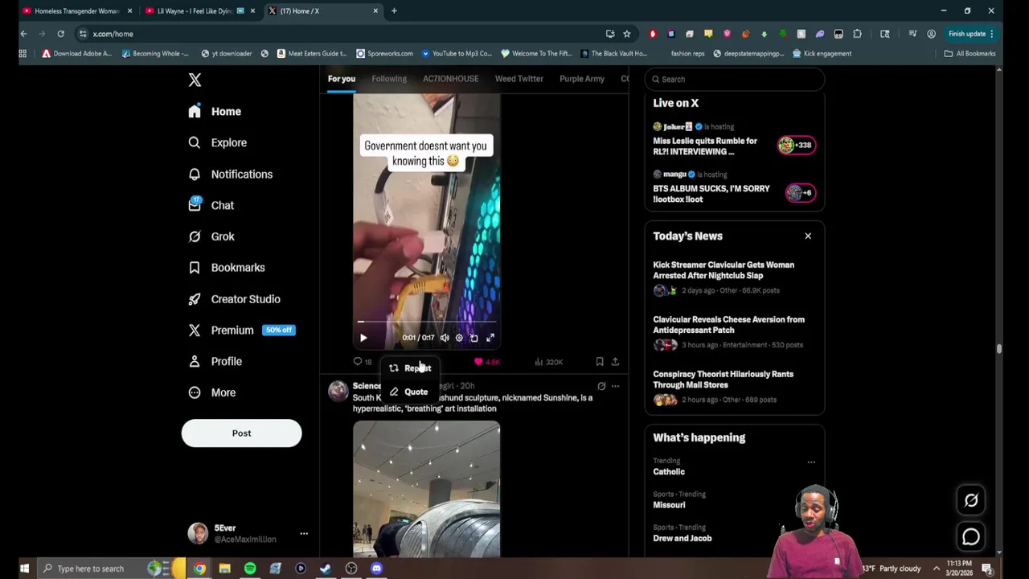The width and height of the screenshot is (1029, 579).
Task: Select Repost in the popup menu
Action: 410,368
